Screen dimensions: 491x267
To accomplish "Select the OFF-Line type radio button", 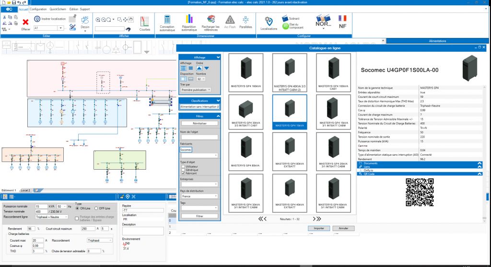I will click(95, 208).
